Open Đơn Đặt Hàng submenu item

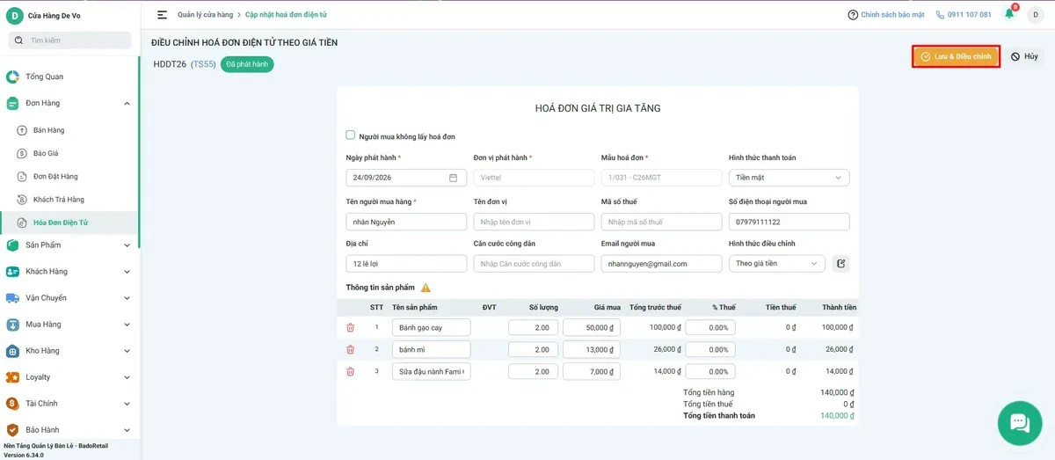coord(55,177)
